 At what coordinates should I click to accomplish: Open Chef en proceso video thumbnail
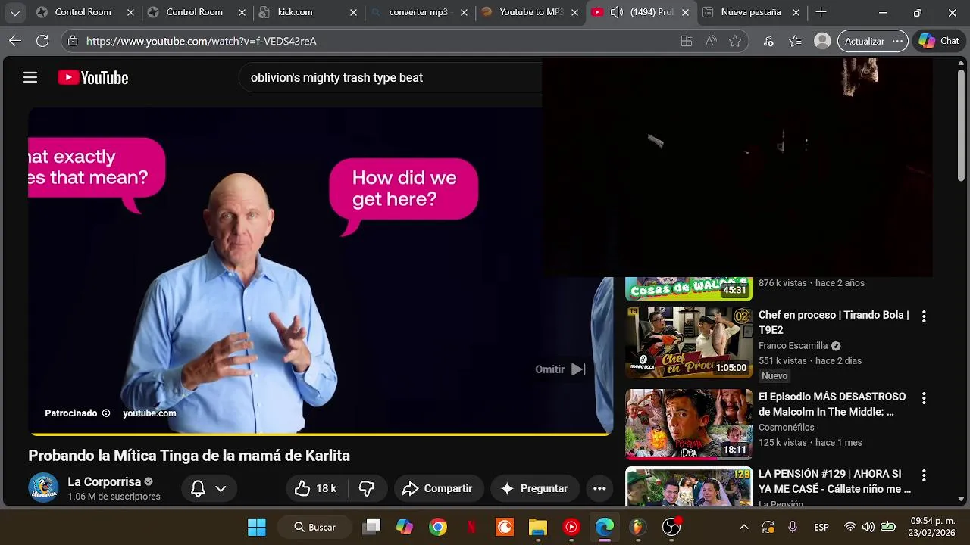click(x=688, y=342)
